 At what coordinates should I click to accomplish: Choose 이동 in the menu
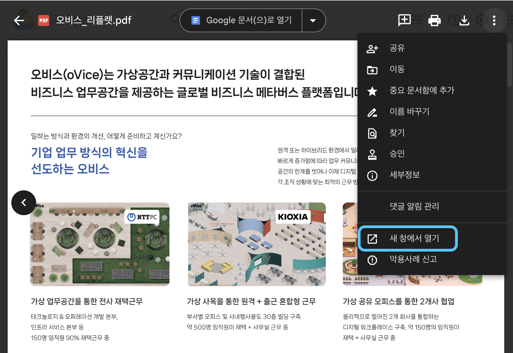(x=432, y=69)
